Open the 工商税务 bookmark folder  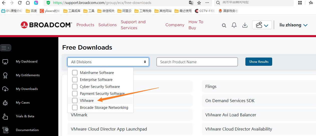143,11
